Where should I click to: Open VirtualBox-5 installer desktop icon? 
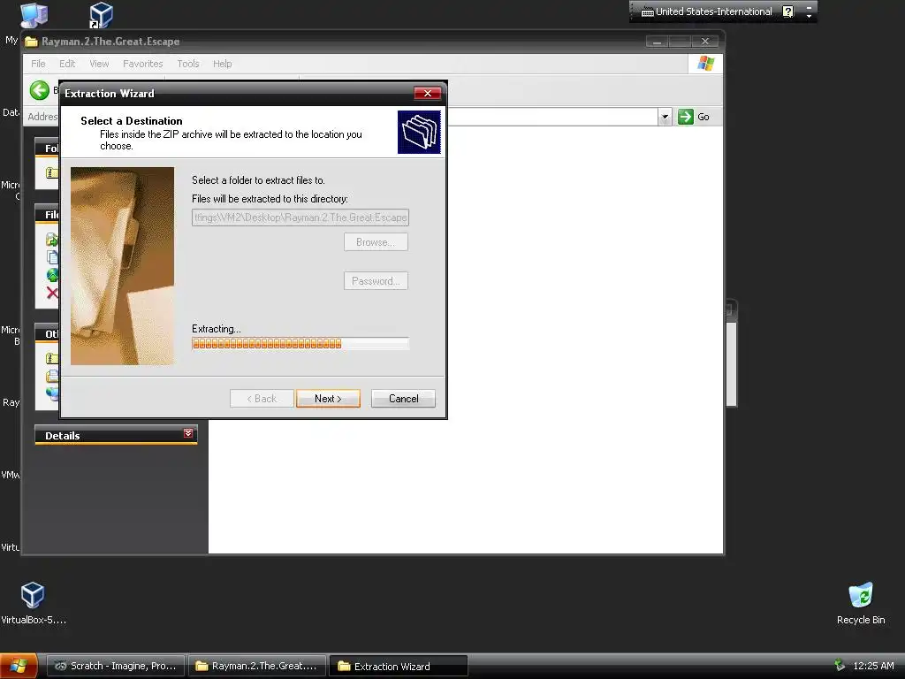pyautogui.click(x=33, y=603)
